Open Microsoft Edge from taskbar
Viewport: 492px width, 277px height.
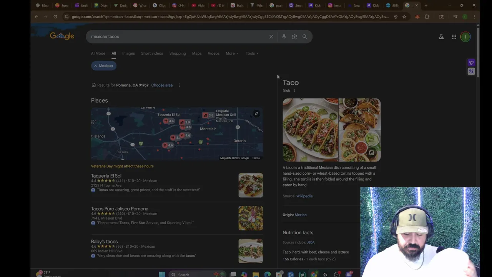pyautogui.click(x=268, y=274)
